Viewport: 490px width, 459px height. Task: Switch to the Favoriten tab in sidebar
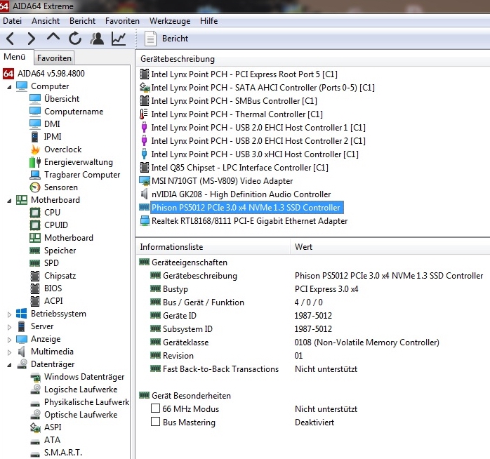54,58
